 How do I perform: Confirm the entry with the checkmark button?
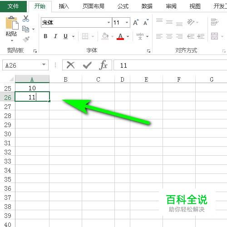click(87, 65)
